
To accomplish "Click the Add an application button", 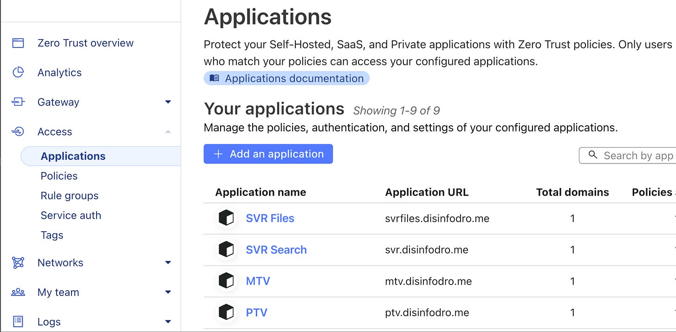I will (268, 154).
